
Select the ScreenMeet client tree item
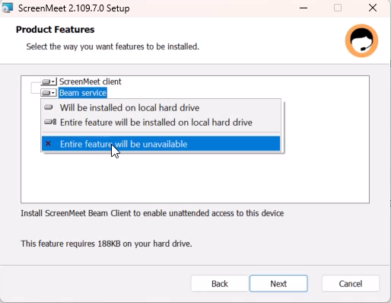[91, 81]
